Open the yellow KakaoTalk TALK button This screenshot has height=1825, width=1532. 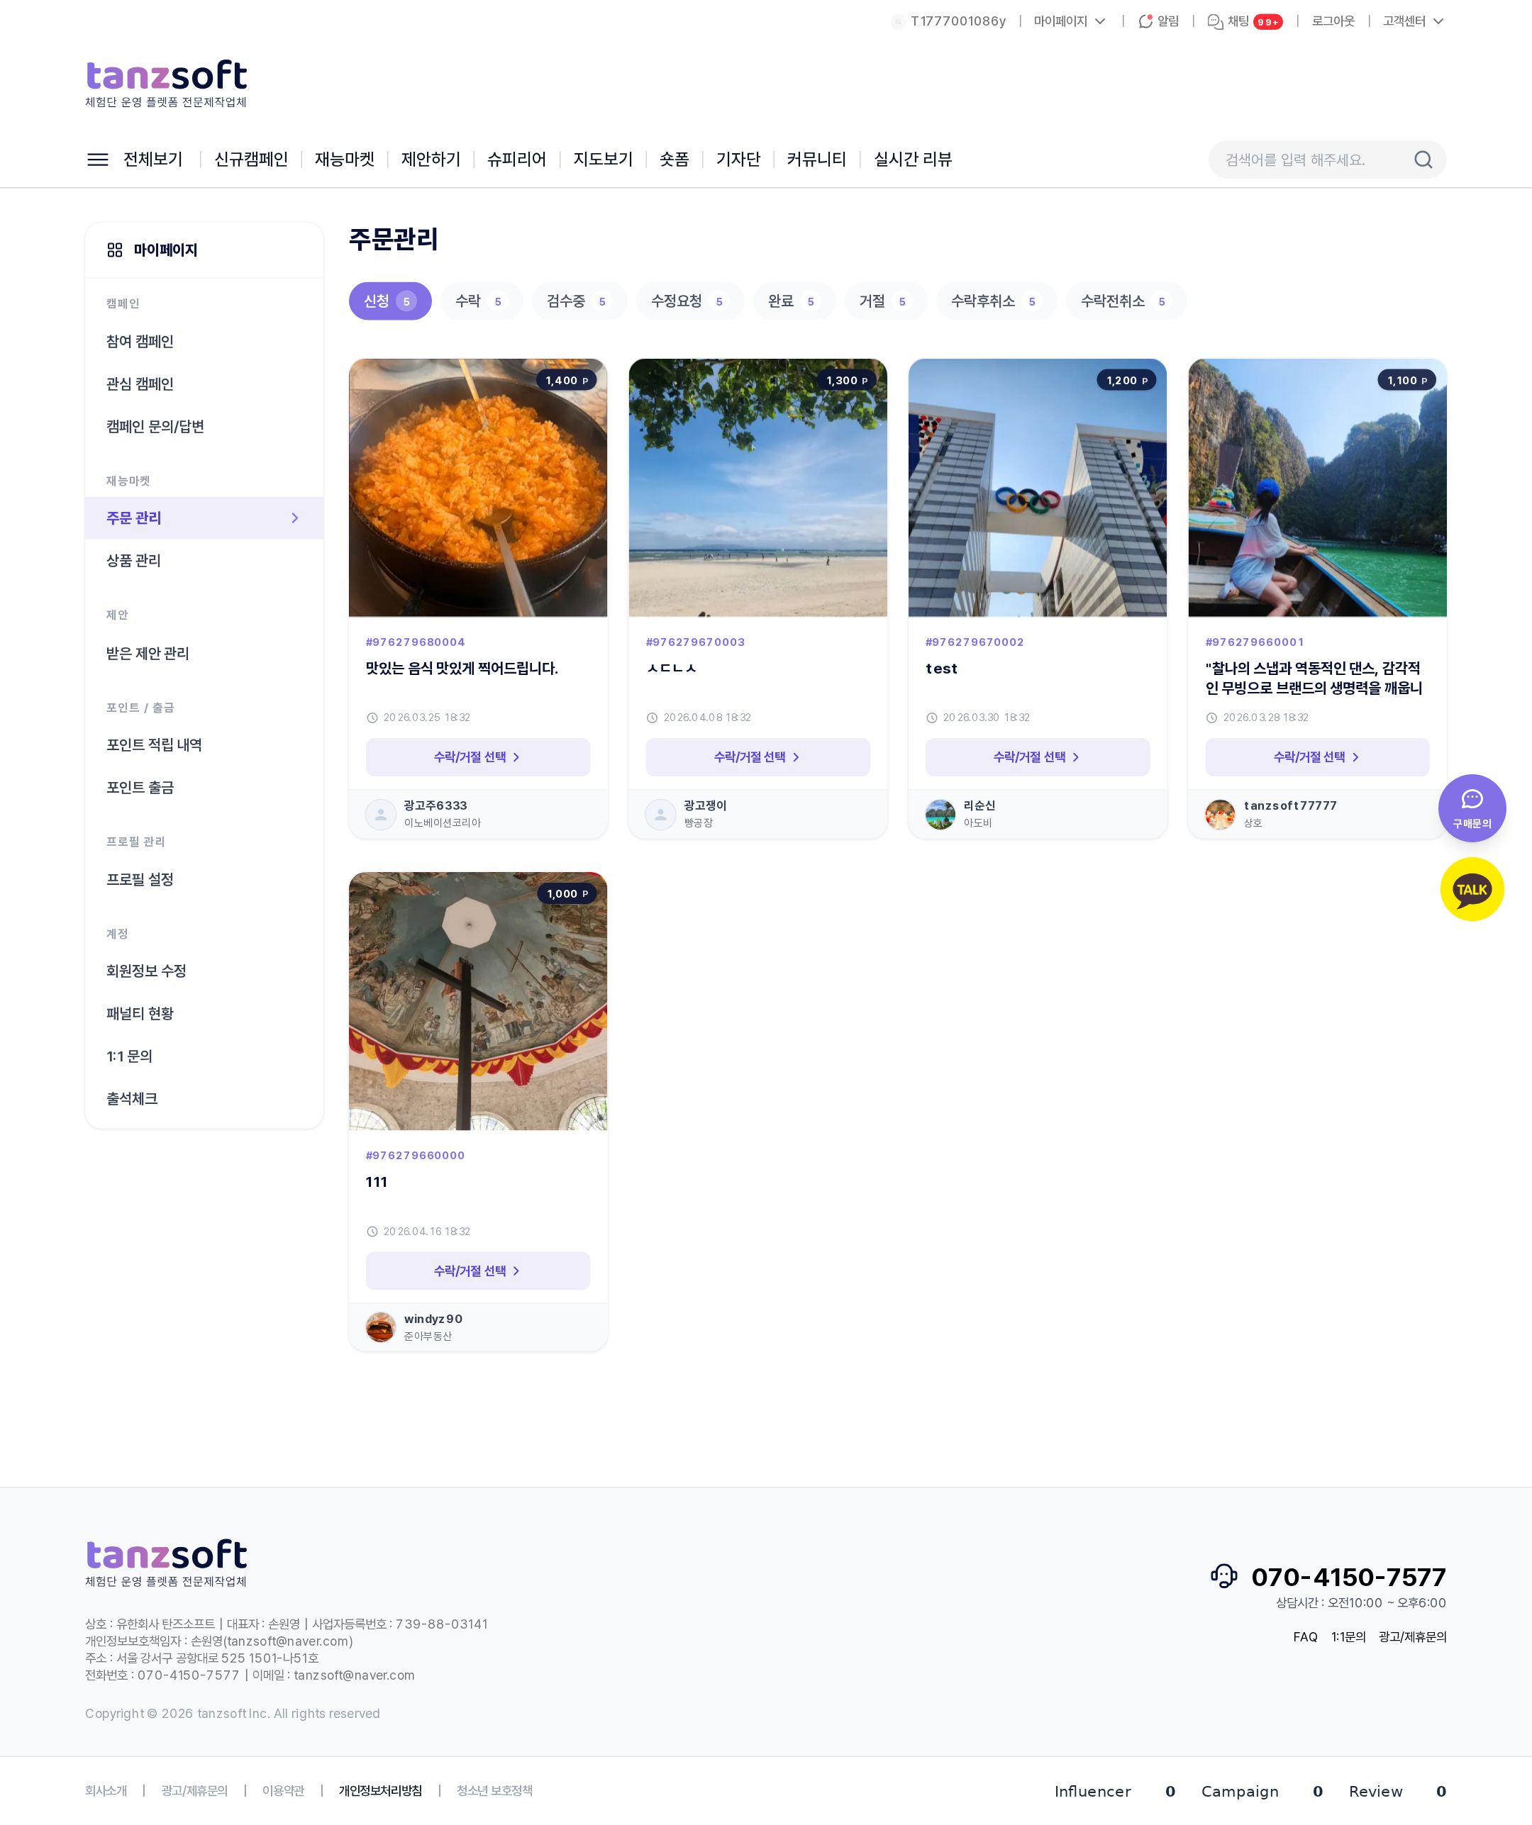click(1471, 889)
